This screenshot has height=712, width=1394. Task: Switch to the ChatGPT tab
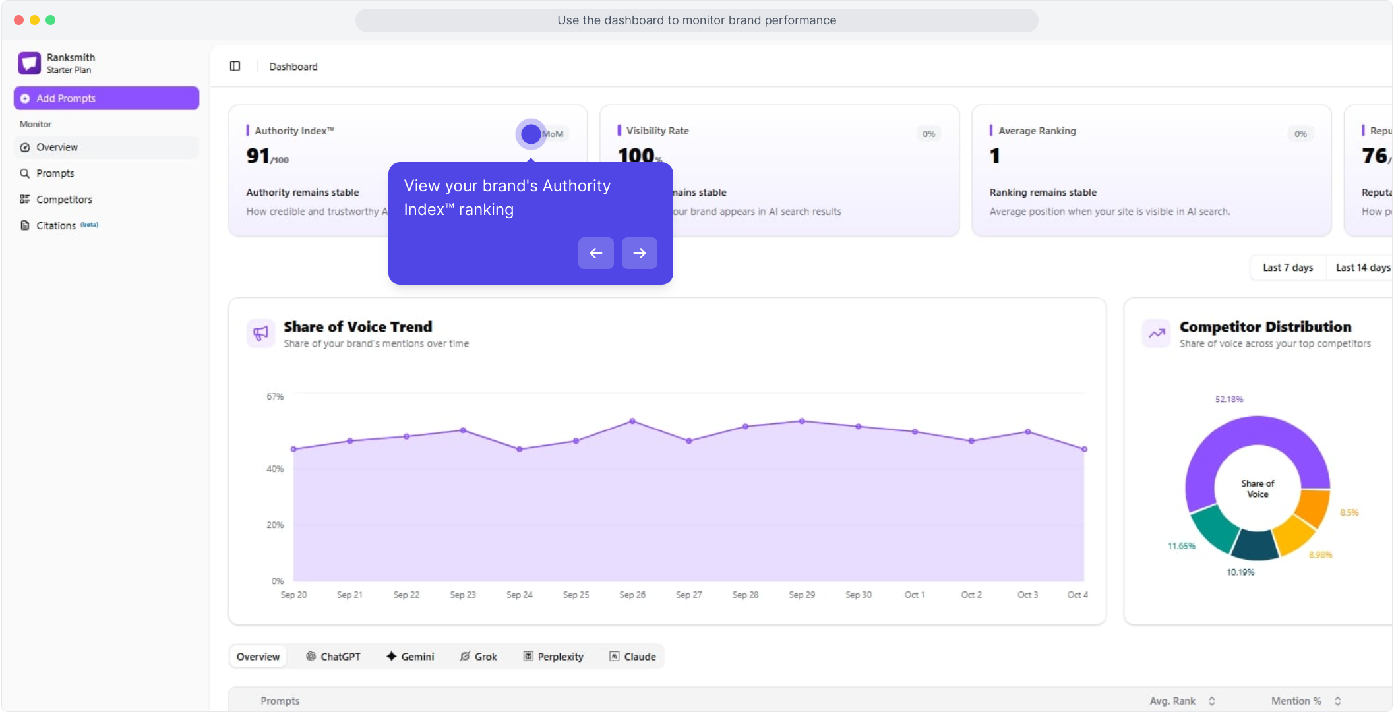[333, 657]
